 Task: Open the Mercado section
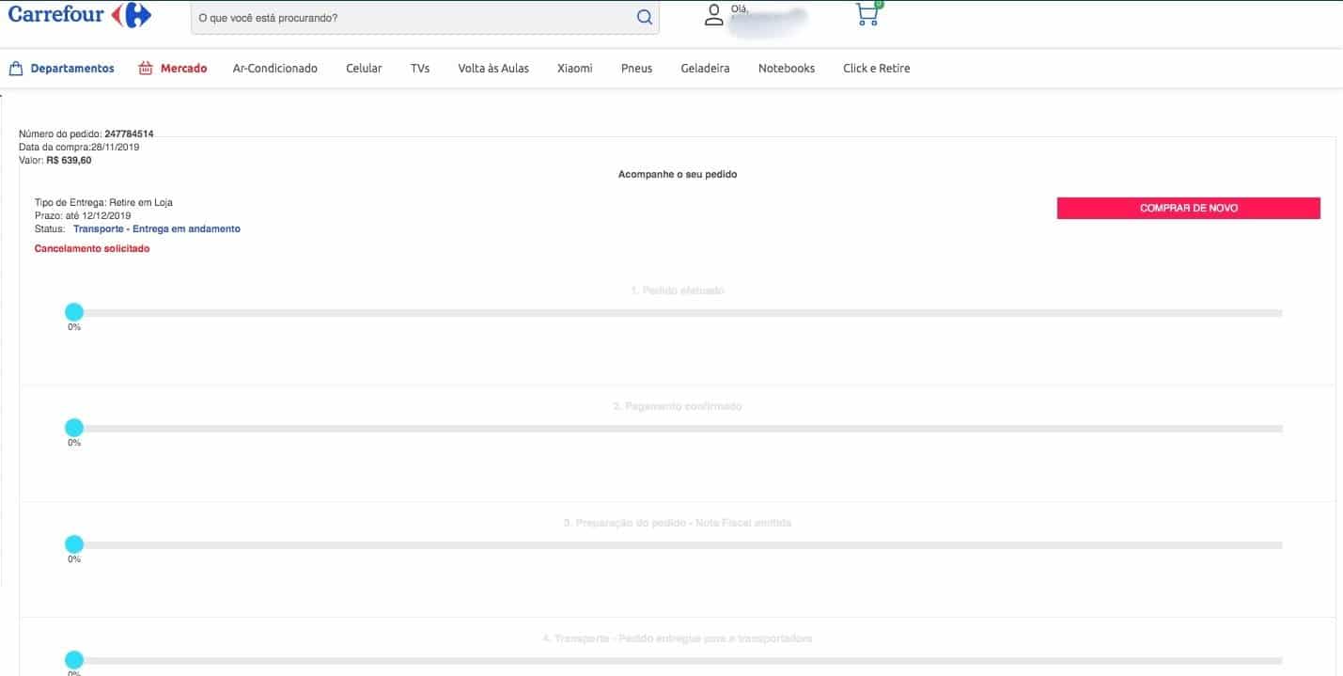click(183, 69)
